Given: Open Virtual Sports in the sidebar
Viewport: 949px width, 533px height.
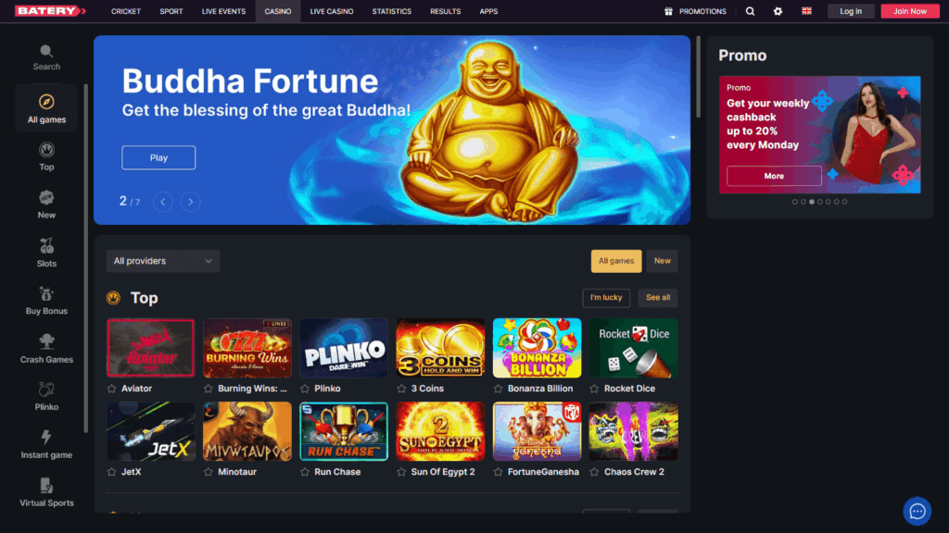Looking at the screenshot, I should point(46,492).
